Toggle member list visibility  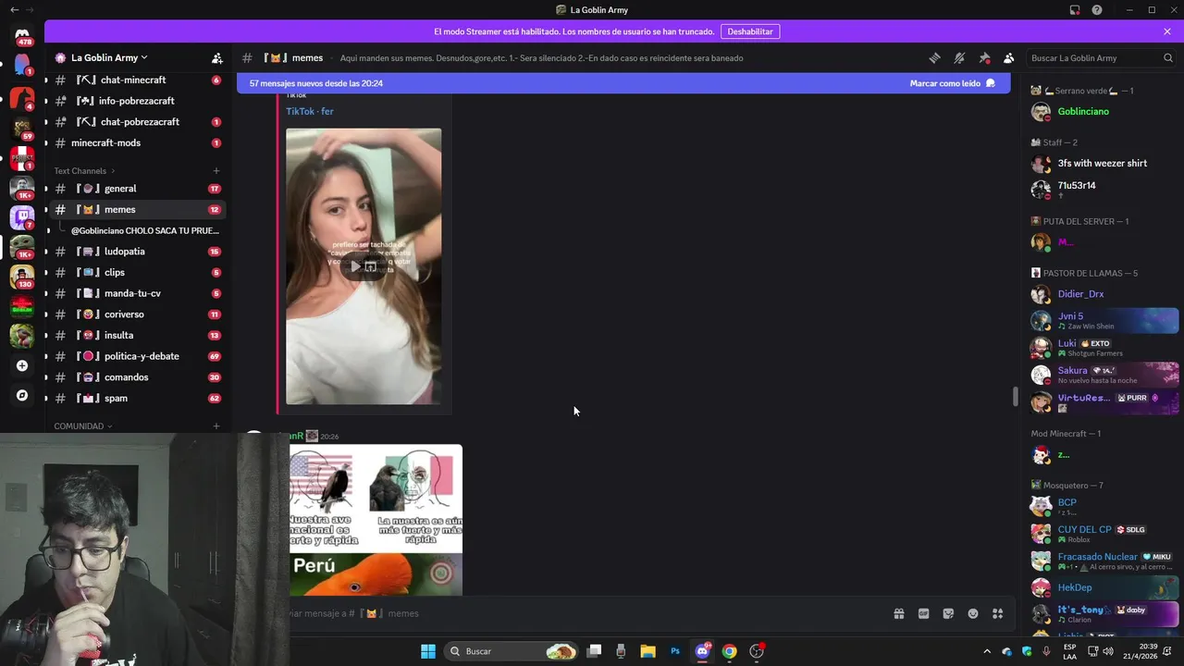(1009, 57)
